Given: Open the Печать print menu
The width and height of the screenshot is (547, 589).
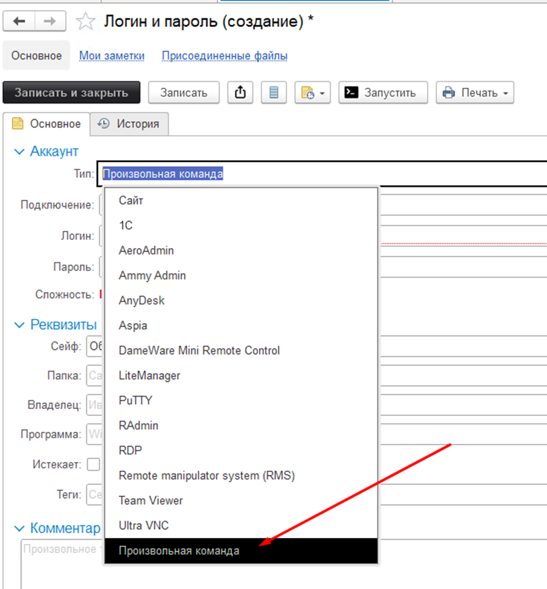Looking at the screenshot, I should click(x=475, y=93).
